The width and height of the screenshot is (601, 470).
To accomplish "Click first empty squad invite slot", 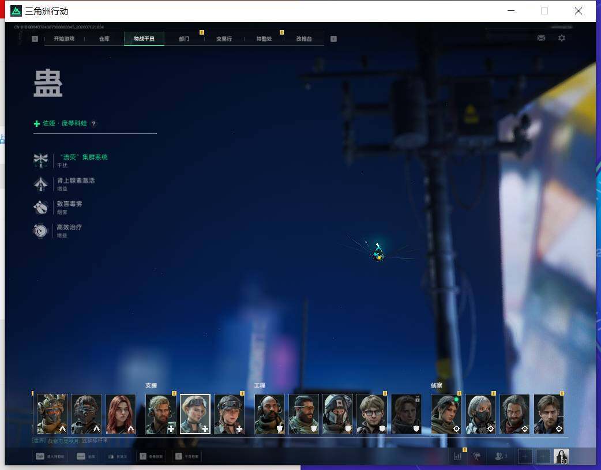I will [525, 456].
